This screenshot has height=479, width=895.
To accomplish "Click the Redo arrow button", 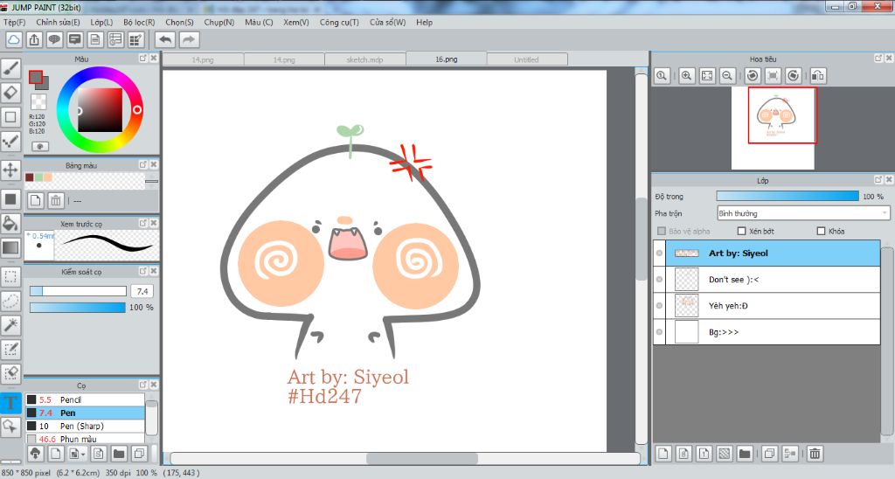I will tap(189, 39).
